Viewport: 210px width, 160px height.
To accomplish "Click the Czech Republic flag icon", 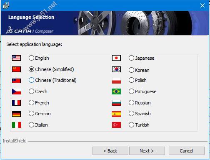I will tap(16, 91).
